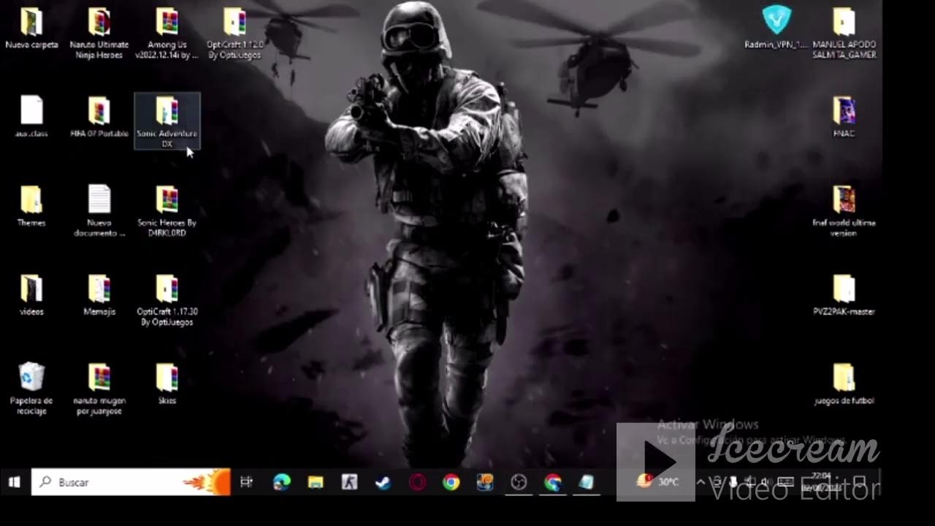Open Task View in the taskbar

coord(247,482)
